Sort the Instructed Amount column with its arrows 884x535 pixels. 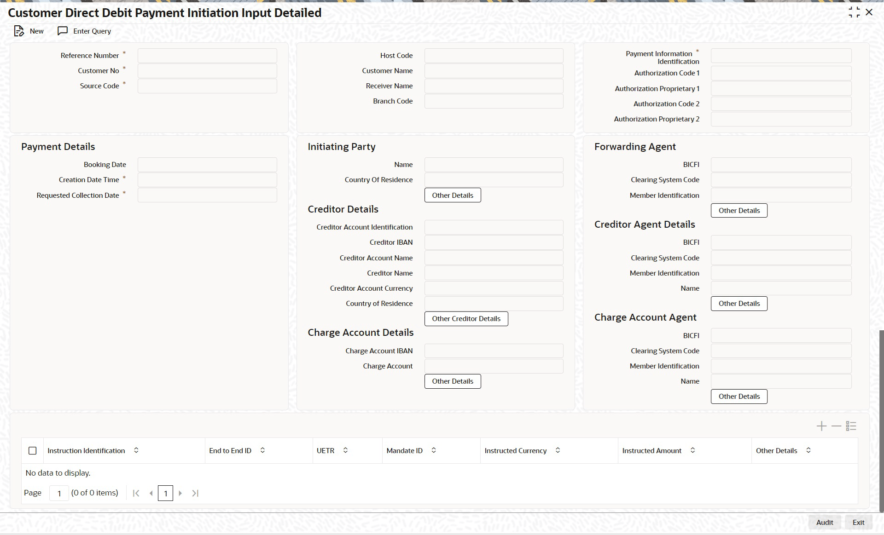pos(692,450)
